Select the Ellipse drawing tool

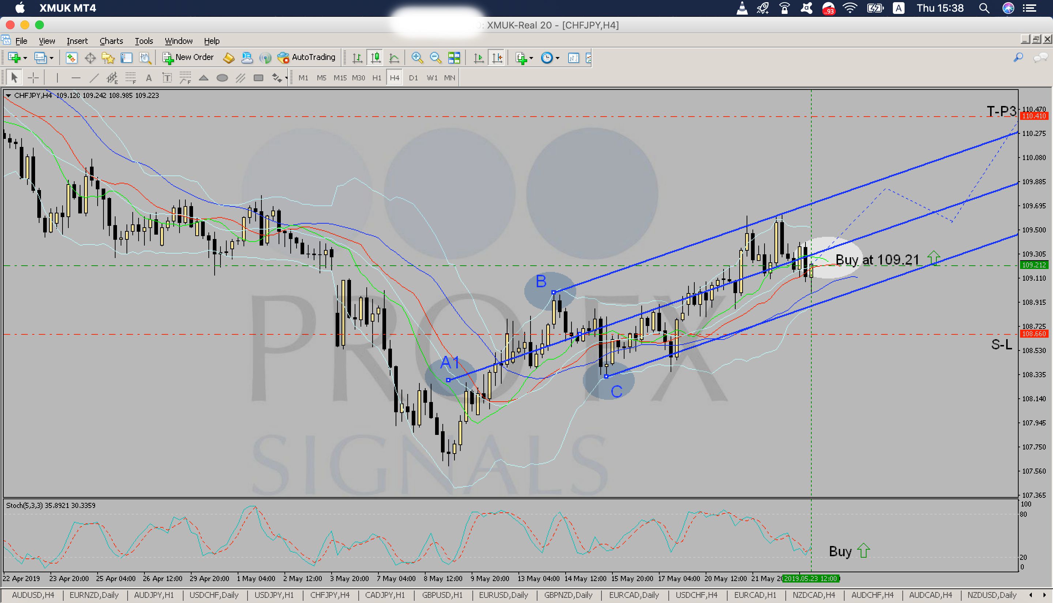pos(222,78)
